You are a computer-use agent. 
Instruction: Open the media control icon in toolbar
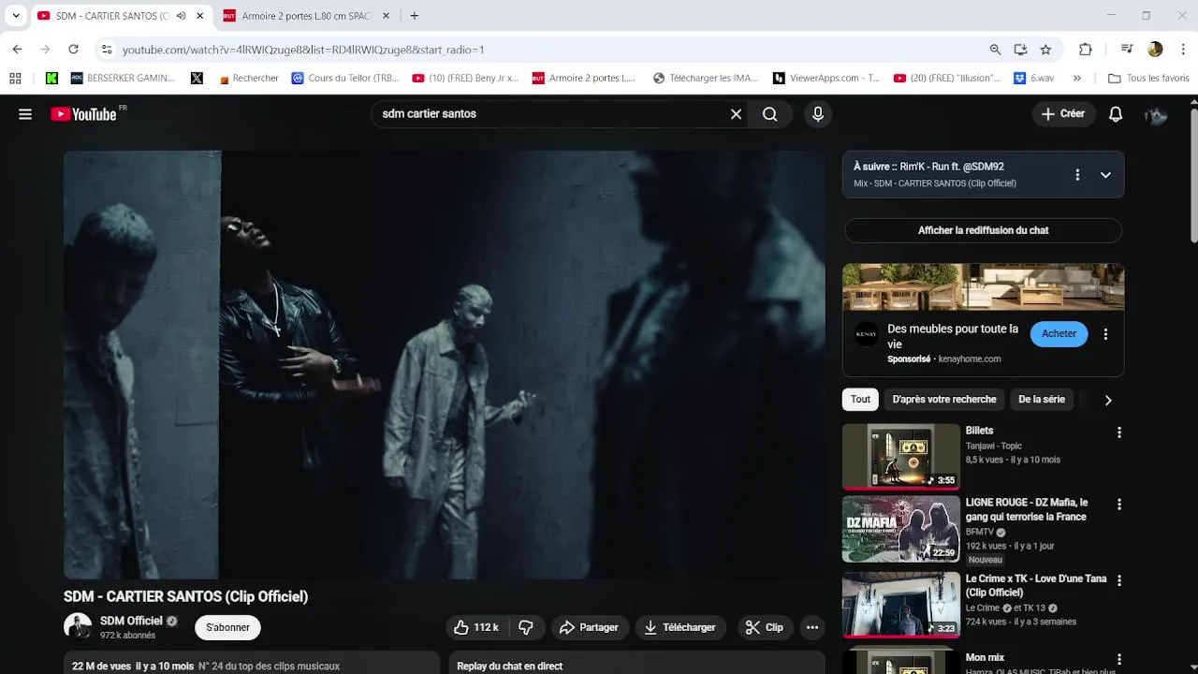(1127, 50)
